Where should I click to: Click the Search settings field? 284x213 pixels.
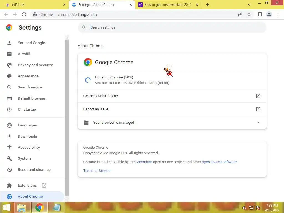[x=172, y=27]
